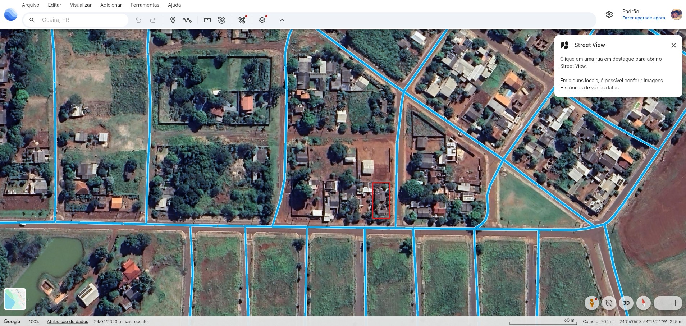Click the Guaíra, PR search field
The width and height of the screenshot is (686, 326).
click(x=83, y=20)
